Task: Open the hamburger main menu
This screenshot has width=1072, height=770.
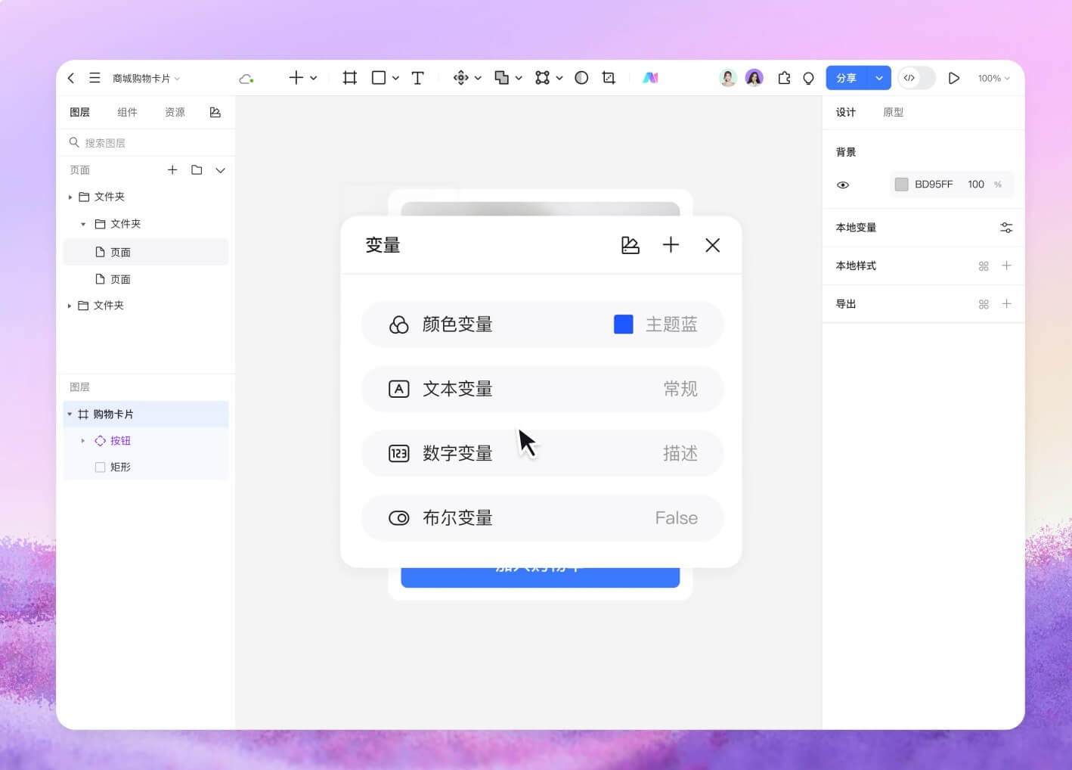Action: click(x=94, y=78)
